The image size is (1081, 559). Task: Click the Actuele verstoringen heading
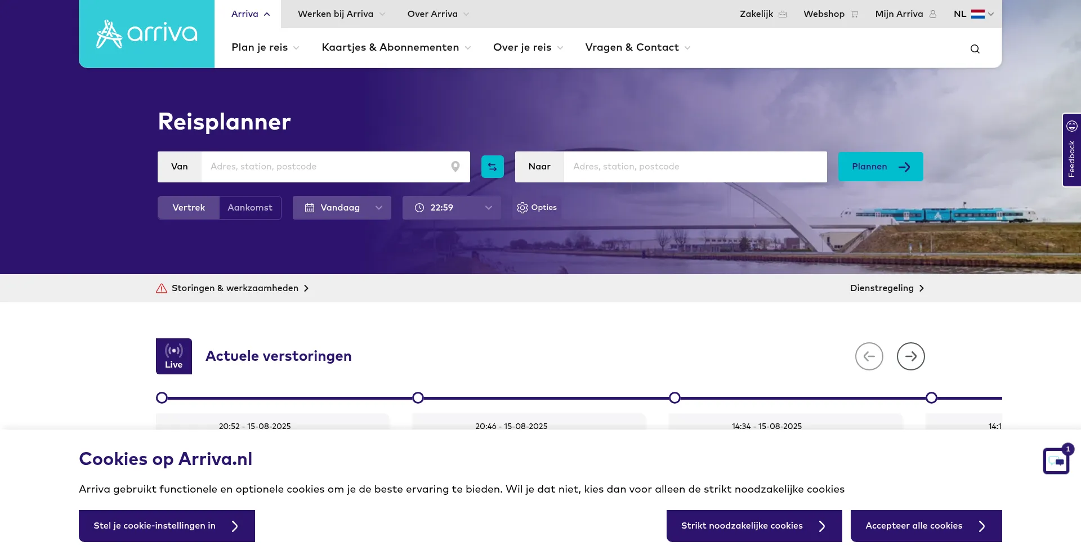click(x=279, y=356)
